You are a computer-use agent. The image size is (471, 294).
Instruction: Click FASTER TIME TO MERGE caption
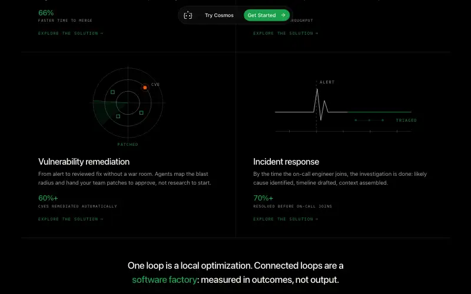(65, 21)
